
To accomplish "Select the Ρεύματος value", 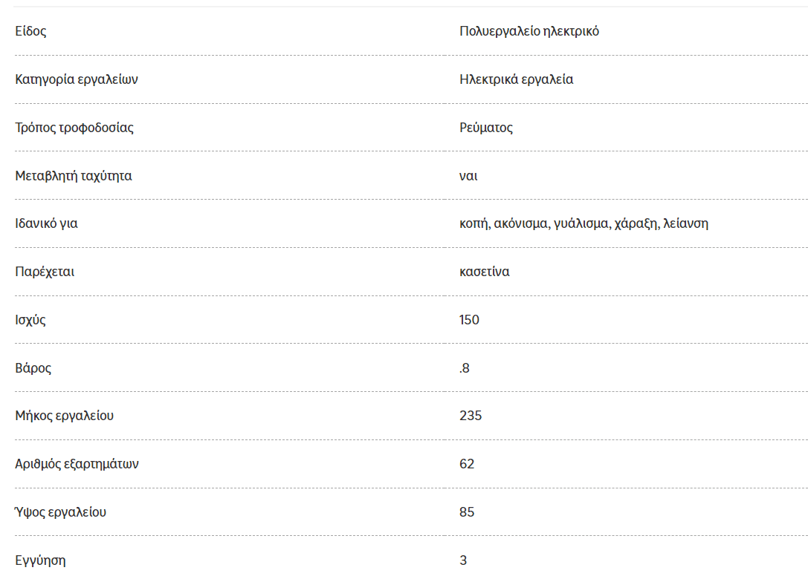I will (486, 128).
